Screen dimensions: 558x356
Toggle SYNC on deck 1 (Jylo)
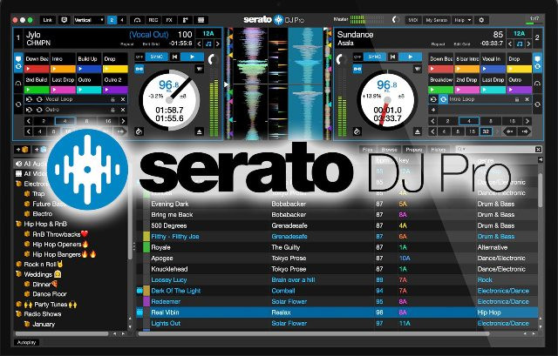tap(157, 57)
